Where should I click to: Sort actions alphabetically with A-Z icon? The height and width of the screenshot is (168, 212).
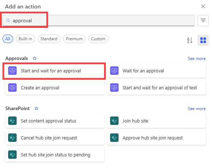[190, 40]
